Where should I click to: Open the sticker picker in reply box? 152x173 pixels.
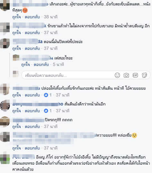[x=144, y=75]
